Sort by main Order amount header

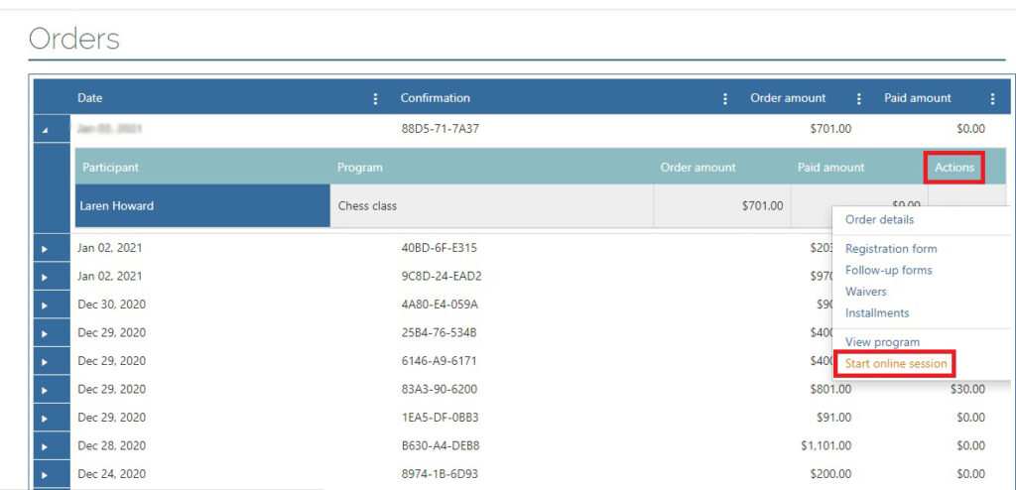788,98
